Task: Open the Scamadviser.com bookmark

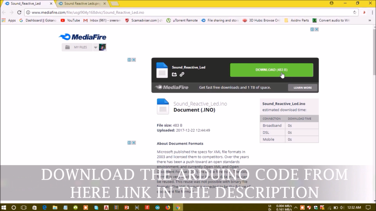Action: coord(144,21)
